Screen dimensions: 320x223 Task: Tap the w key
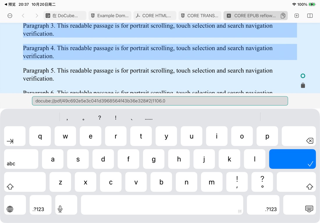(65, 136)
